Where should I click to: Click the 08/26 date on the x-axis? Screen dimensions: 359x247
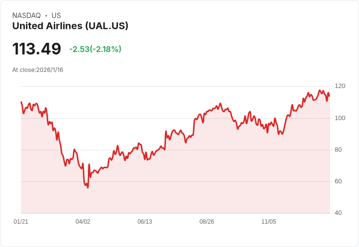pyautogui.click(x=207, y=222)
